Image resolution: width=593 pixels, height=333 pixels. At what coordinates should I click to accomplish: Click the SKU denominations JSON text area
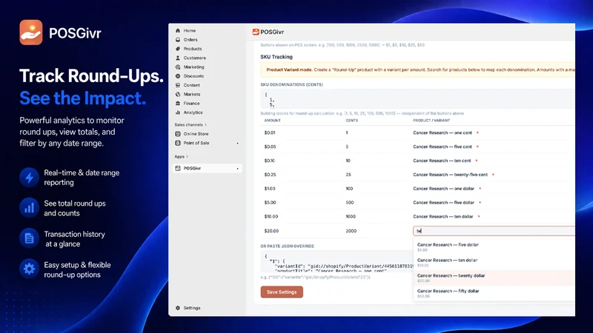[x=417, y=99]
